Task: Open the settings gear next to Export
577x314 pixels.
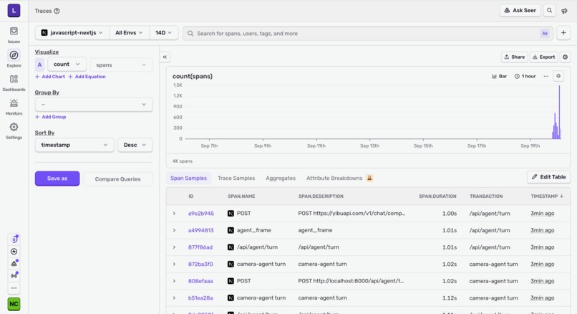Action: click(x=566, y=57)
